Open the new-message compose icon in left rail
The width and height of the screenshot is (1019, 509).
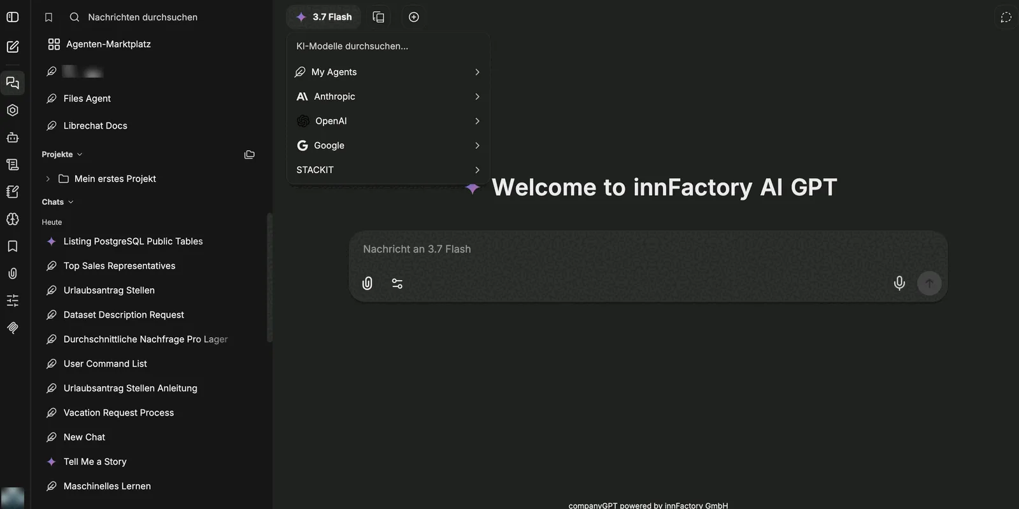pyautogui.click(x=13, y=46)
